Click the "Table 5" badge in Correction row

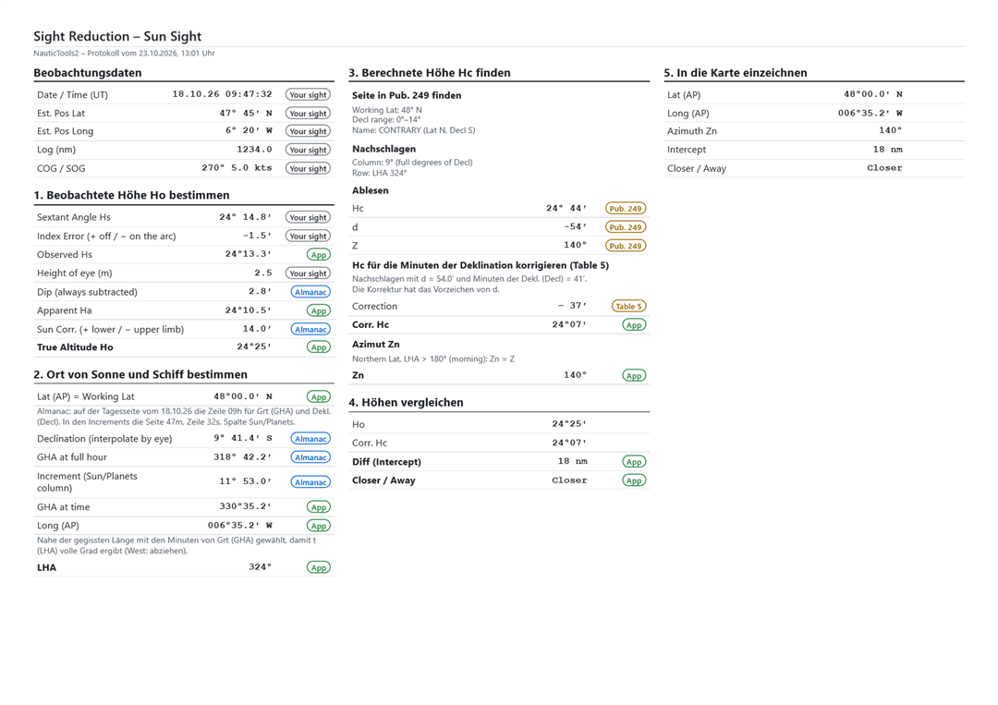pyautogui.click(x=629, y=306)
